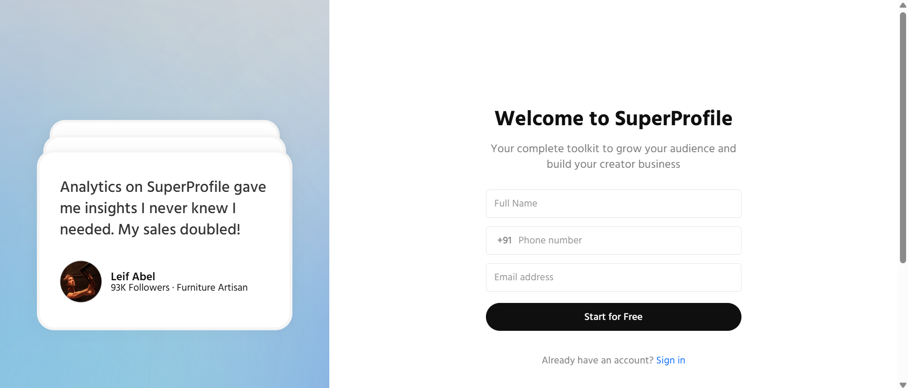The height and width of the screenshot is (388, 908).
Task: Click the vertical scrollbar thumb
Action: point(903,137)
